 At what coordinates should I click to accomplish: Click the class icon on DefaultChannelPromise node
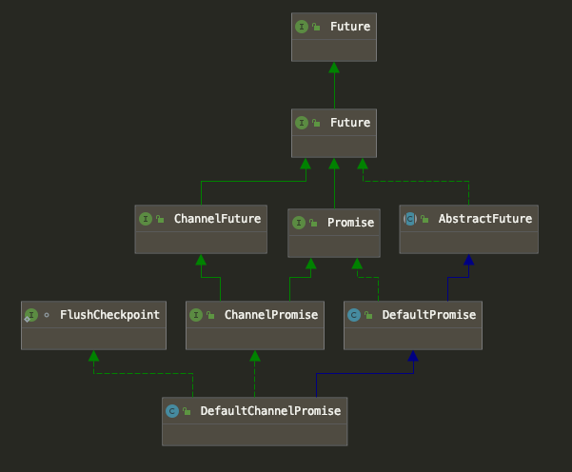[171, 411]
